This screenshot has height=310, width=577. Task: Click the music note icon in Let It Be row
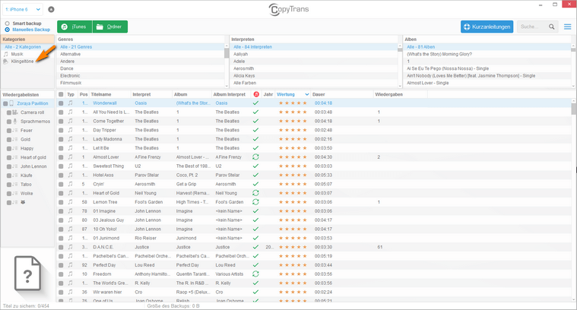[70, 148]
